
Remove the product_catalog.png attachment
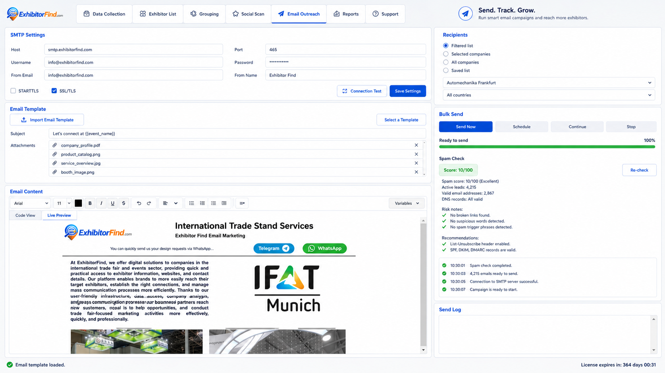[416, 154]
